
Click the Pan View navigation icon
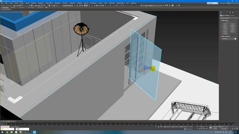(233, 129)
